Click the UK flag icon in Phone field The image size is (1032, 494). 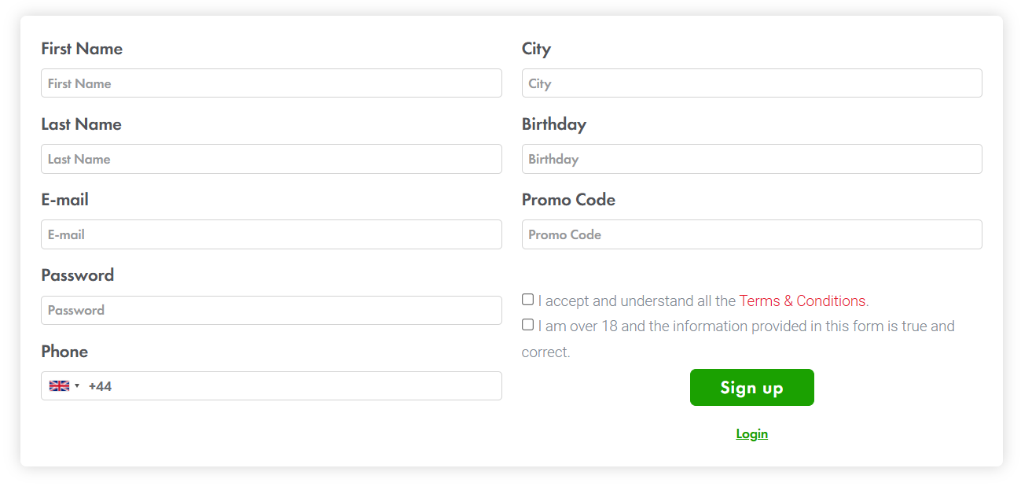point(59,386)
